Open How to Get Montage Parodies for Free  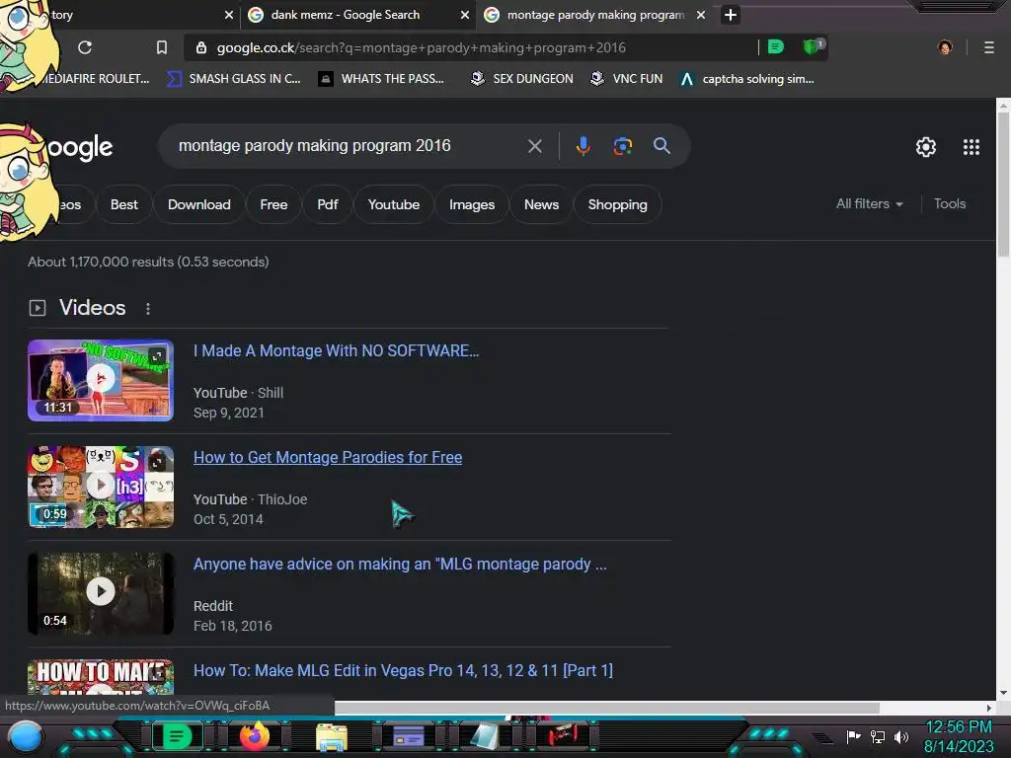coord(328,457)
